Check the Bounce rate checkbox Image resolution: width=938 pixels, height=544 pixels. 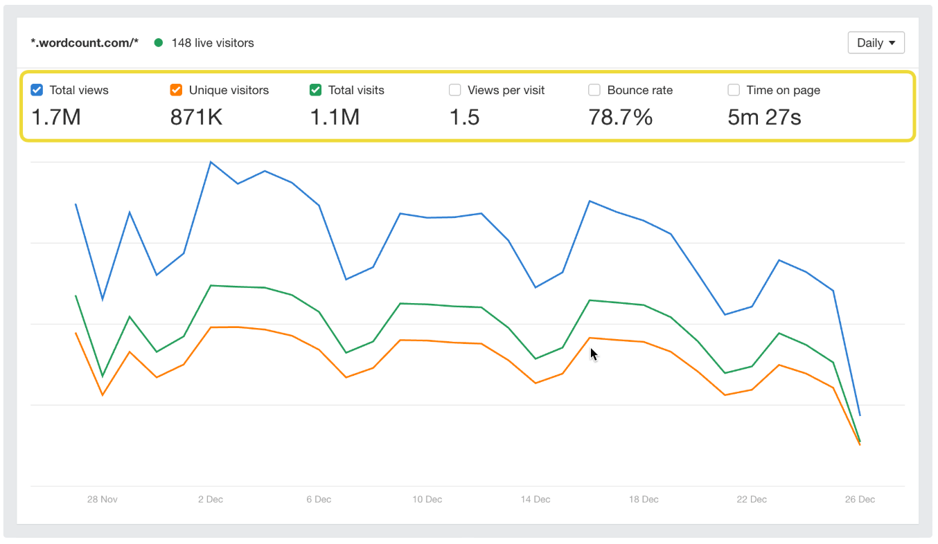[594, 90]
